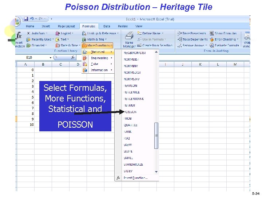The height and width of the screenshot is (197, 262).
Task: Open the Math & Trig functions list
Action: tap(94, 39)
